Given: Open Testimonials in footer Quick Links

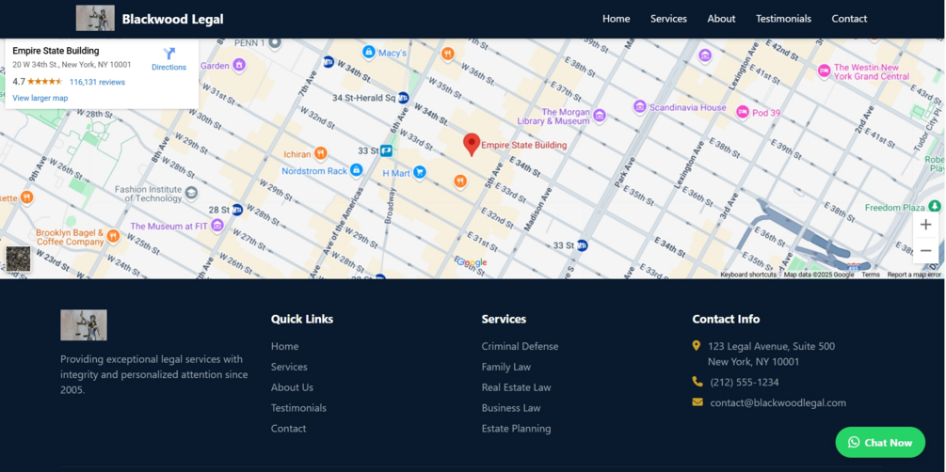Looking at the screenshot, I should pos(298,407).
